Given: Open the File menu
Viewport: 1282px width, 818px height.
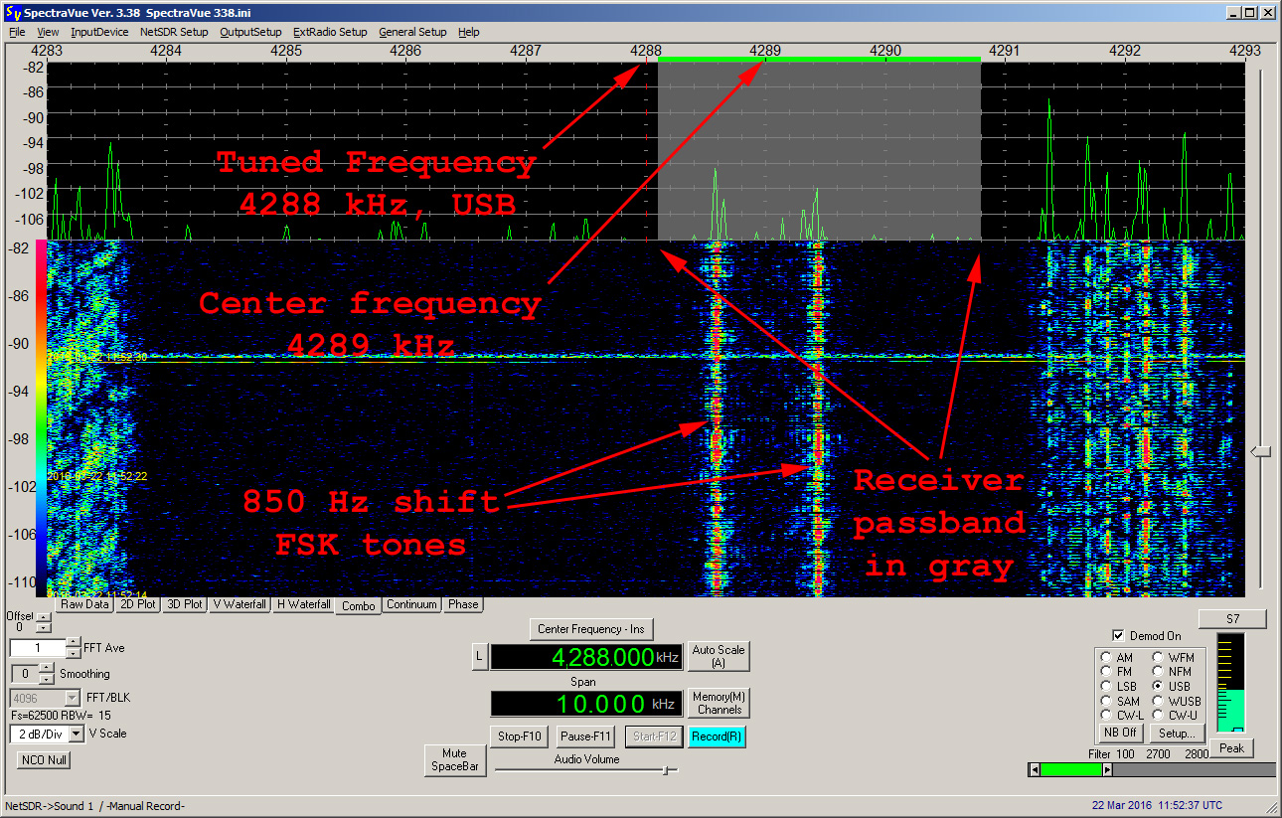Looking at the screenshot, I should tap(17, 32).
